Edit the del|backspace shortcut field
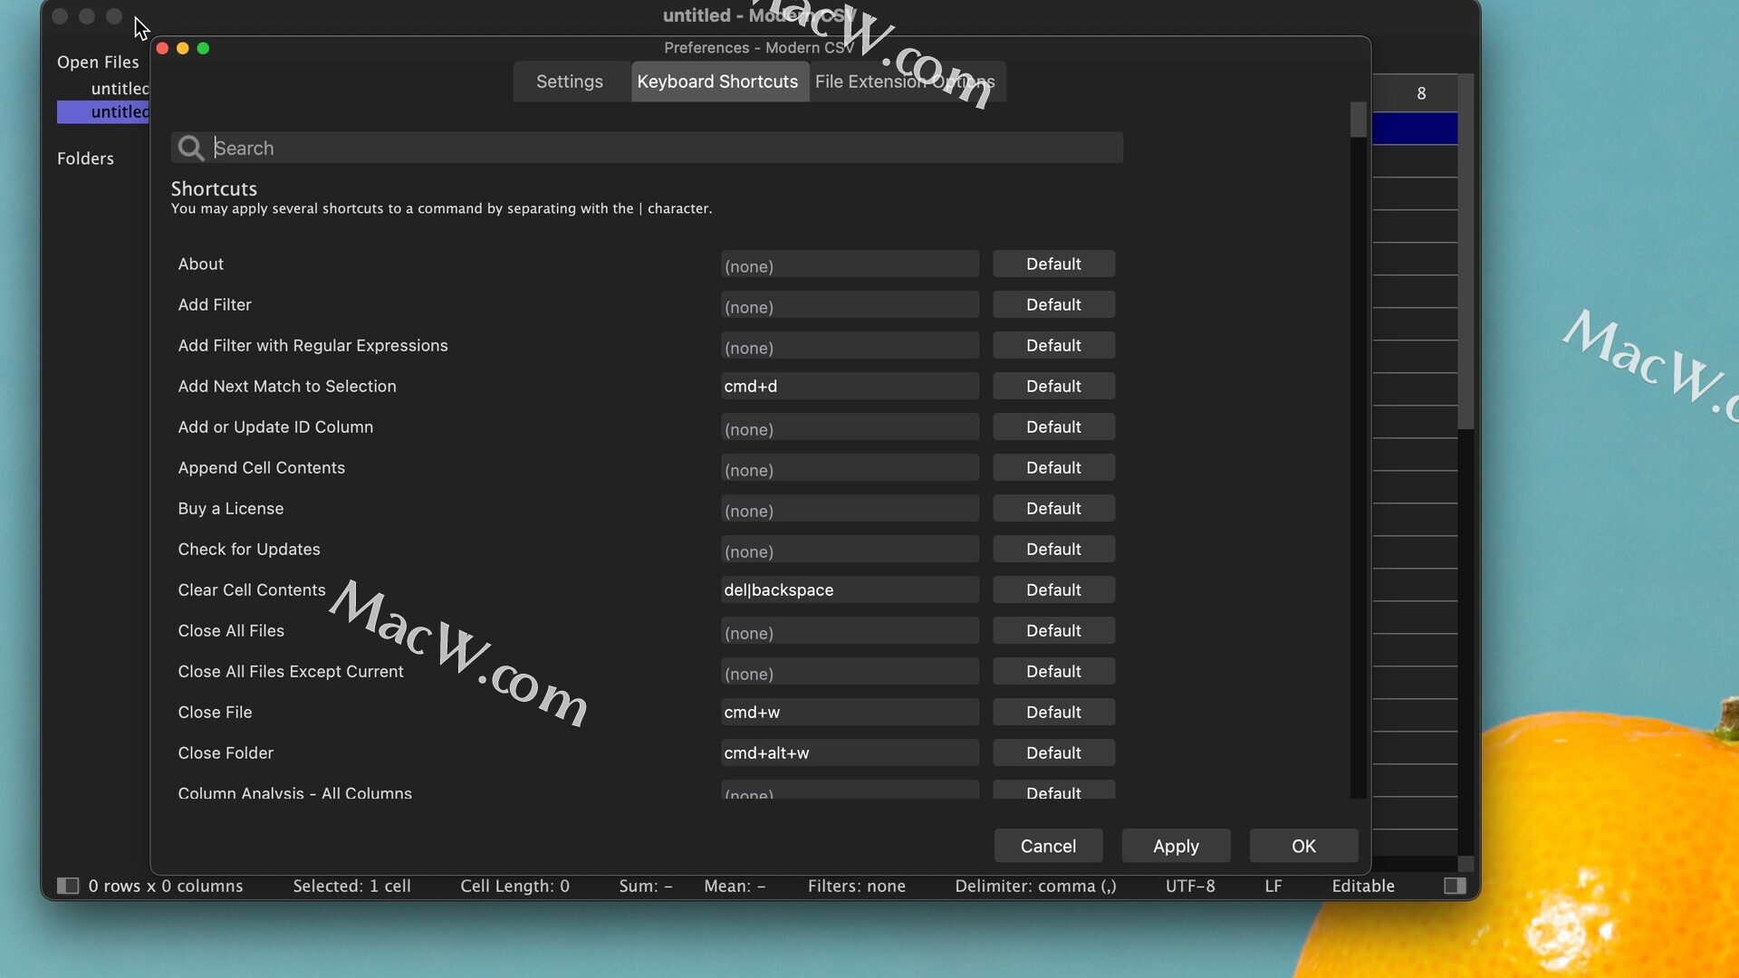 click(x=850, y=590)
